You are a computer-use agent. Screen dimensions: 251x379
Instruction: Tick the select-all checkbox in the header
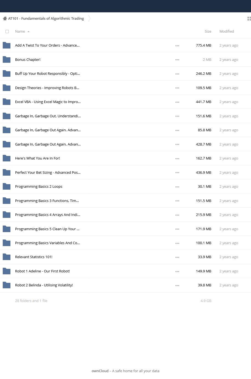coord(7,32)
